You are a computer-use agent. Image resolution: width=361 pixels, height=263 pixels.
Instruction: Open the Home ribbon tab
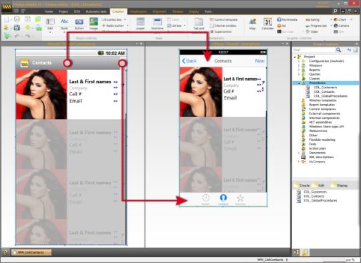point(49,11)
